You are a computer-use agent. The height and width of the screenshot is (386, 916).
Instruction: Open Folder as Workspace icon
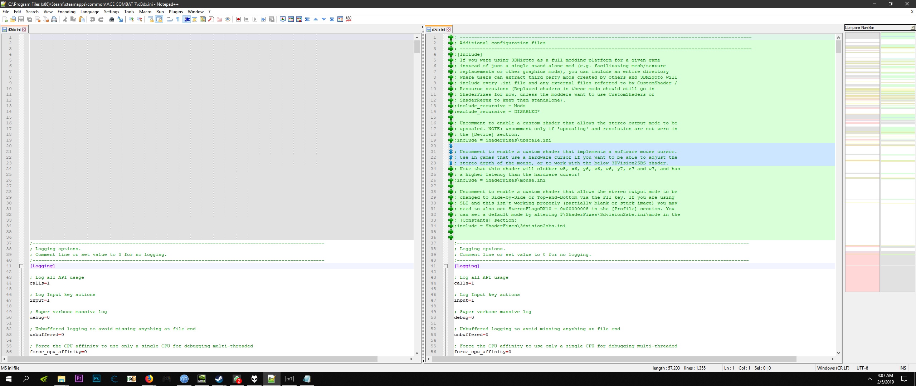click(x=219, y=19)
